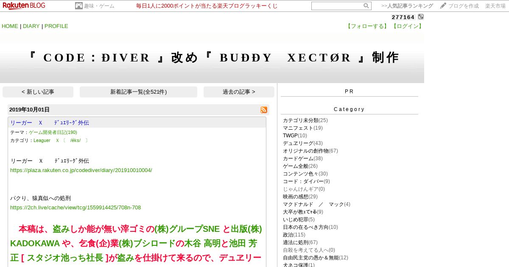Viewport: 509px width, 267px height.
Task: Click the line パクリ、猿真似への処刑
Action: (40, 198)
